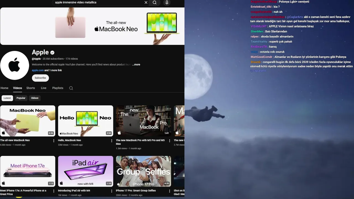Sort videos by Popular
The height and width of the screenshot is (199, 354).
[x=21, y=98]
